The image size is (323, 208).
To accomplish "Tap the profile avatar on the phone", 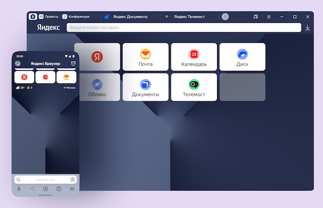I will click(x=18, y=64).
